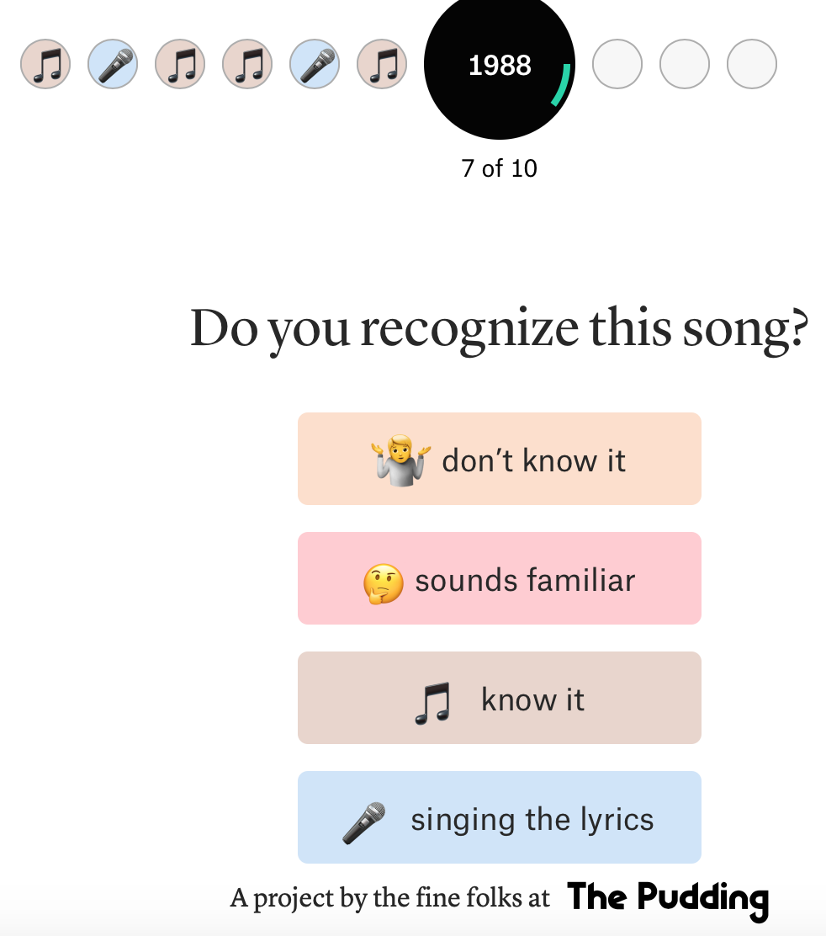Click the green timer arc on circle
826x936 pixels.
click(x=563, y=86)
